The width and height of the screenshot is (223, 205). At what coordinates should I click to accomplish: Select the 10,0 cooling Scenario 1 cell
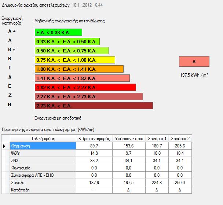coord(157,153)
